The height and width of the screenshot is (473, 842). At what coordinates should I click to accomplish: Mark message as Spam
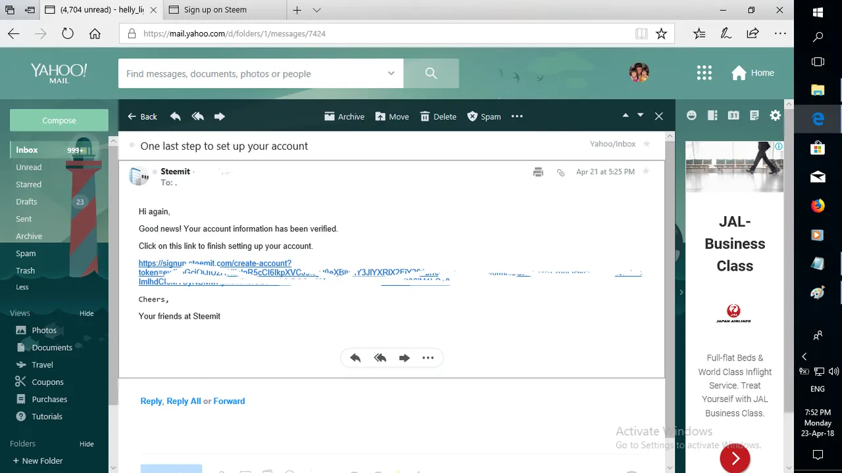484,116
